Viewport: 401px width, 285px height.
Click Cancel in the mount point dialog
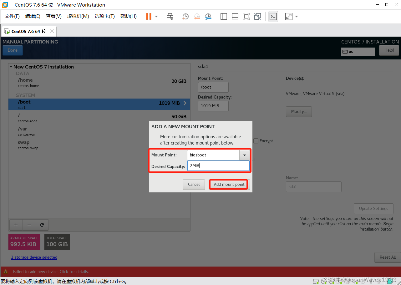point(194,184)
